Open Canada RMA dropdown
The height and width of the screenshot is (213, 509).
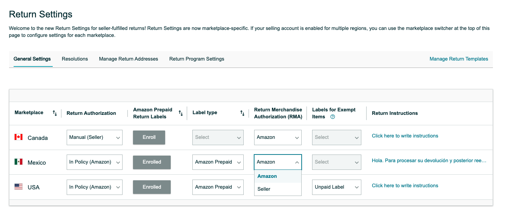[x=278, y=137]
